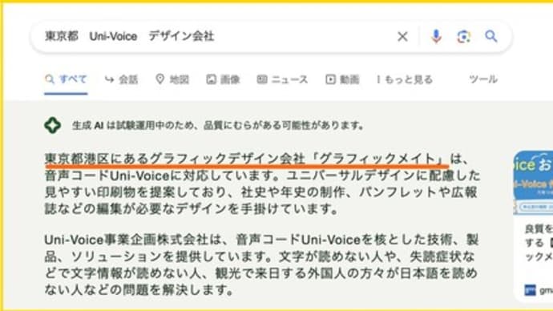The image size is (553, 311).
Task: Go to the 動画 tab
Action: [342, 79]
